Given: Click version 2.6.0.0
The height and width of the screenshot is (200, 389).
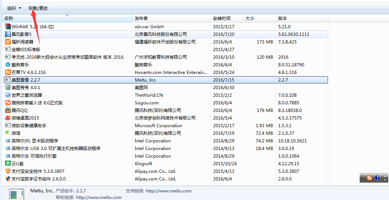Looking at the screenshot, I should pos(285,179).
